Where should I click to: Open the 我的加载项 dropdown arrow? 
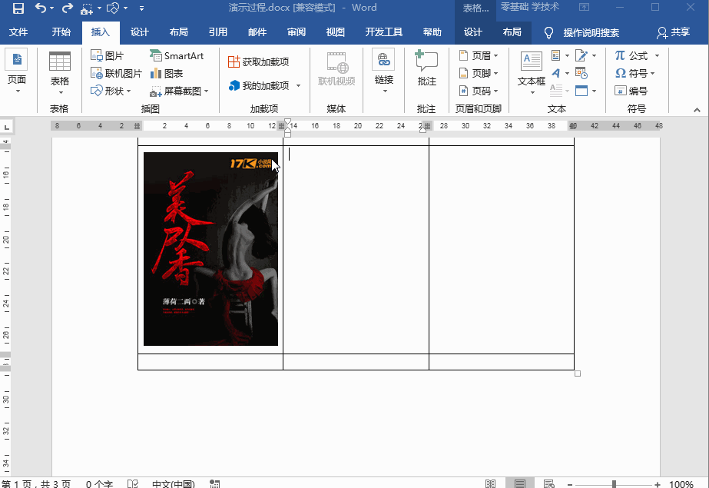[x=299, y=85]
